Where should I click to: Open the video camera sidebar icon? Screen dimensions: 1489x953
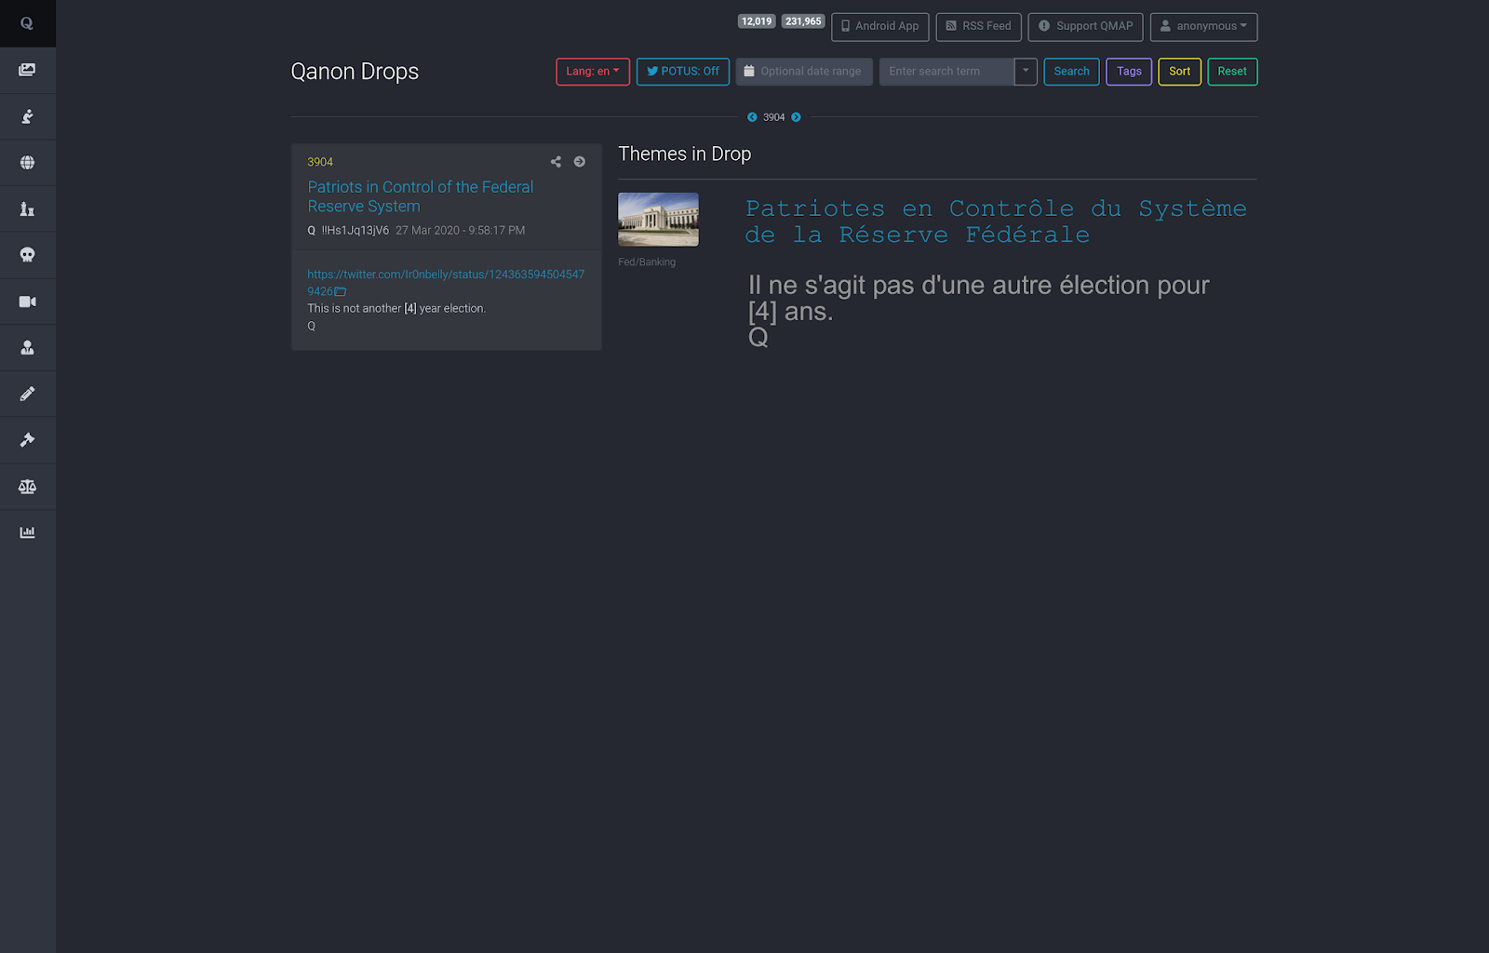coord(27,302)
